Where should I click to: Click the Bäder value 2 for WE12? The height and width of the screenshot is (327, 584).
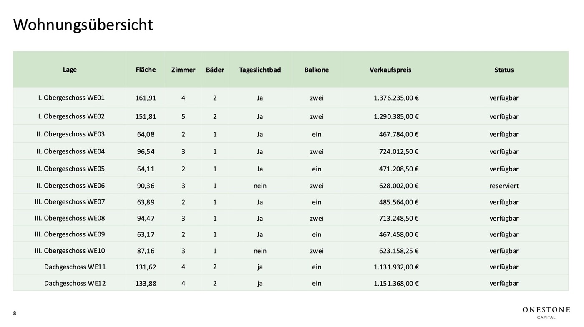coord(215,283)
